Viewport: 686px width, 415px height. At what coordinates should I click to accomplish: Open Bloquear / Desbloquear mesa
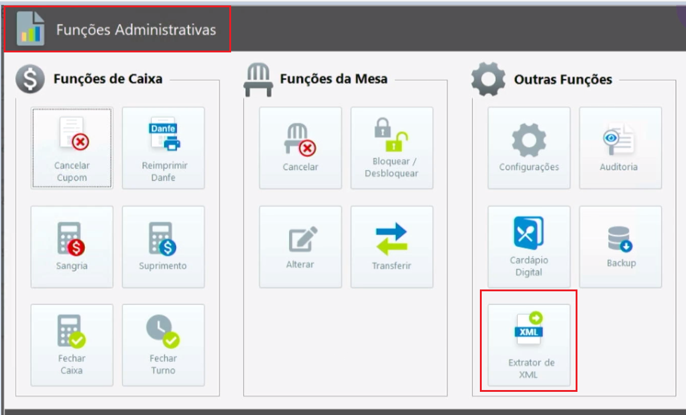point(391,148)
